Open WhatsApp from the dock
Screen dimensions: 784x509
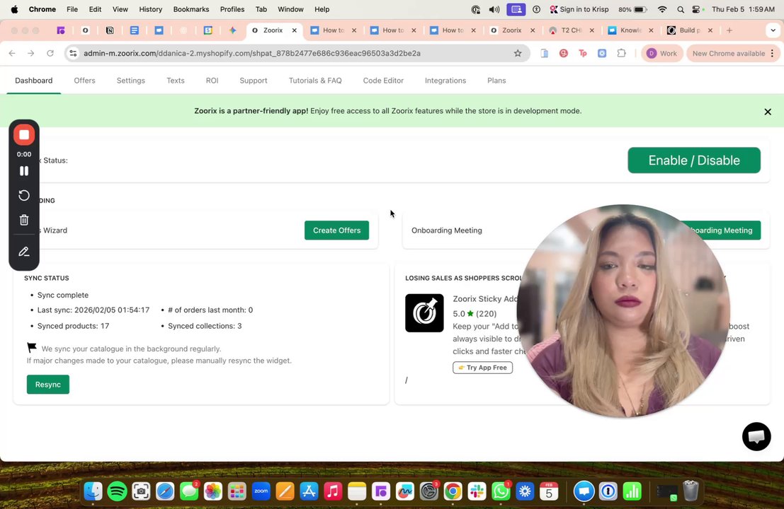coord(501,491)
